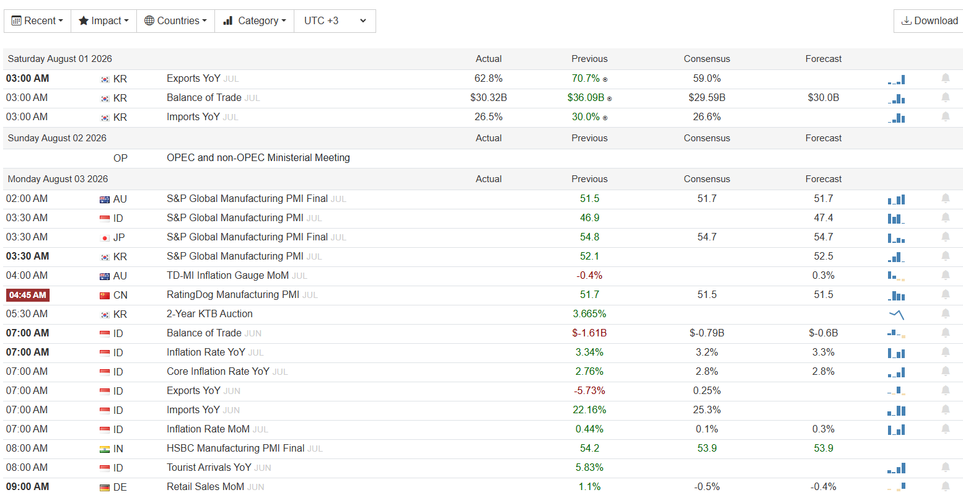Click chart icon for ID Imports YoY
Screen dimensions: 963x495
896,410
